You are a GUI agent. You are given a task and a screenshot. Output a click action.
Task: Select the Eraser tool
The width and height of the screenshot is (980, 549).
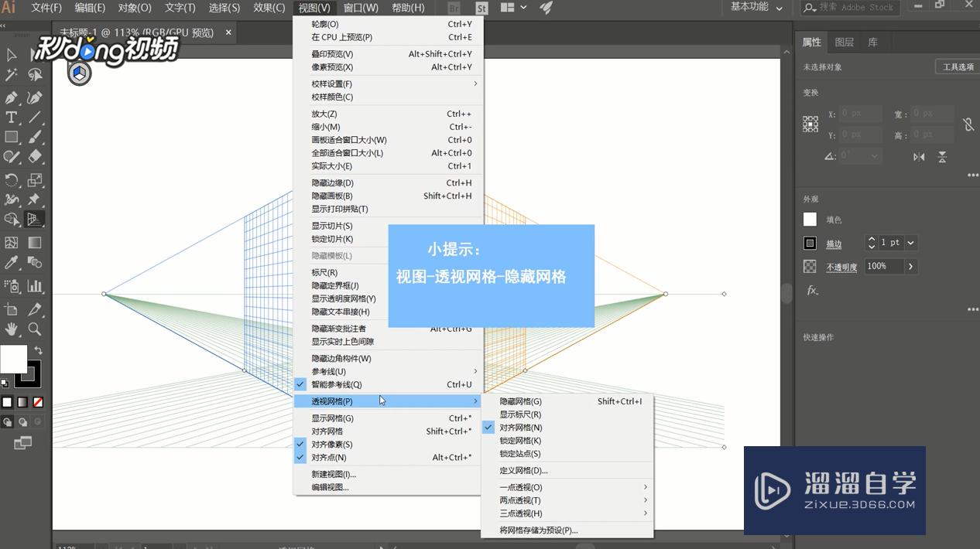pyautogui.click(x=35, y=157)
